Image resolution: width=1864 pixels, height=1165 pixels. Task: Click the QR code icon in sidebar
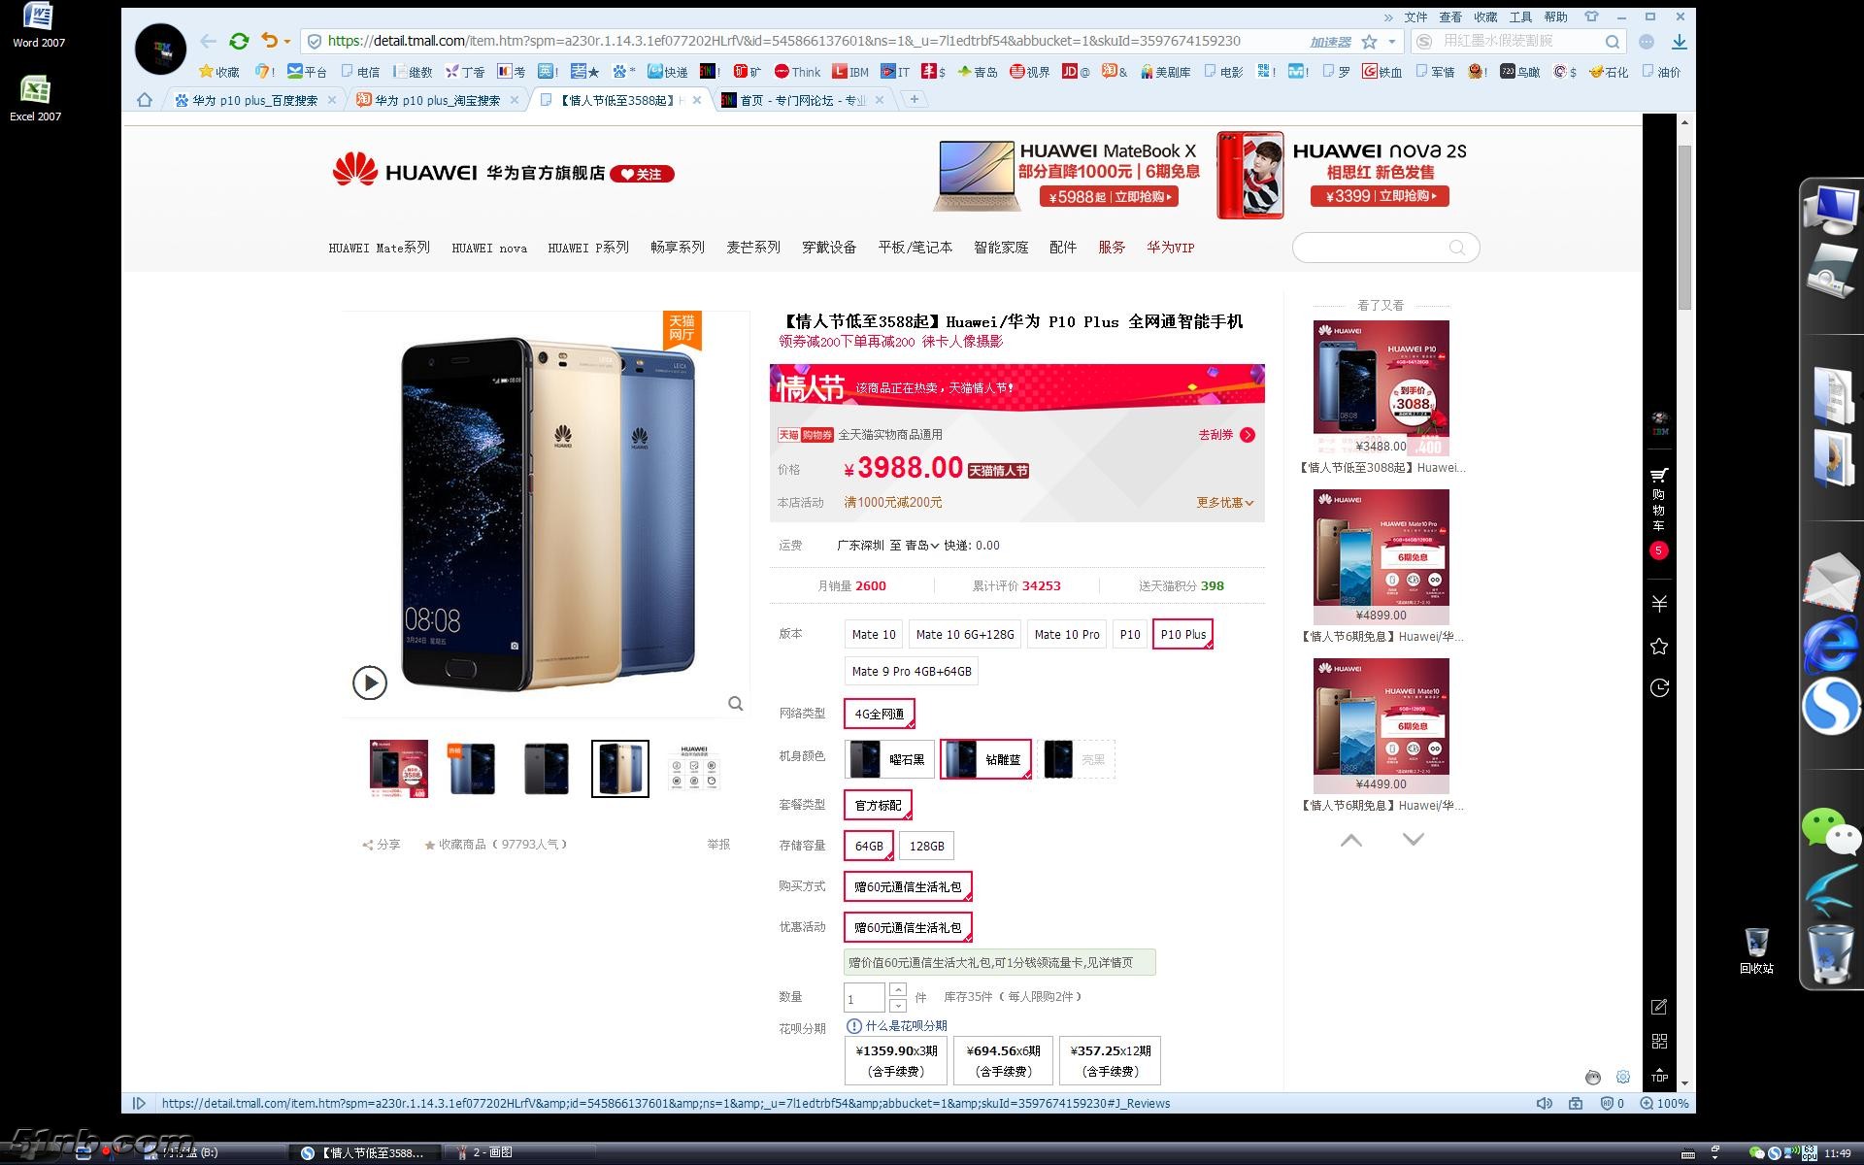pyautogui.click(x=1659, y=1042)
